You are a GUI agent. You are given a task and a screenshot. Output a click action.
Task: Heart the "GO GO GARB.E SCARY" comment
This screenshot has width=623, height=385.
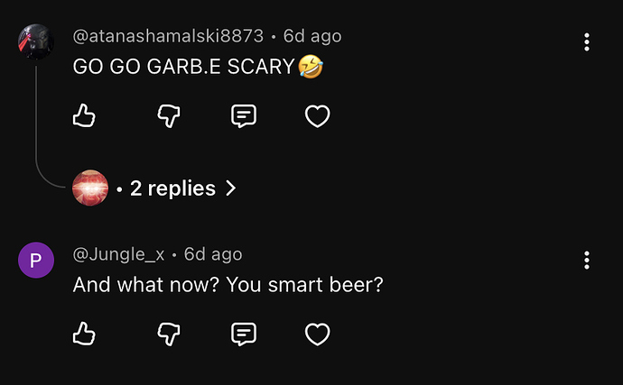pyautogui.click(x=317, y=115)
